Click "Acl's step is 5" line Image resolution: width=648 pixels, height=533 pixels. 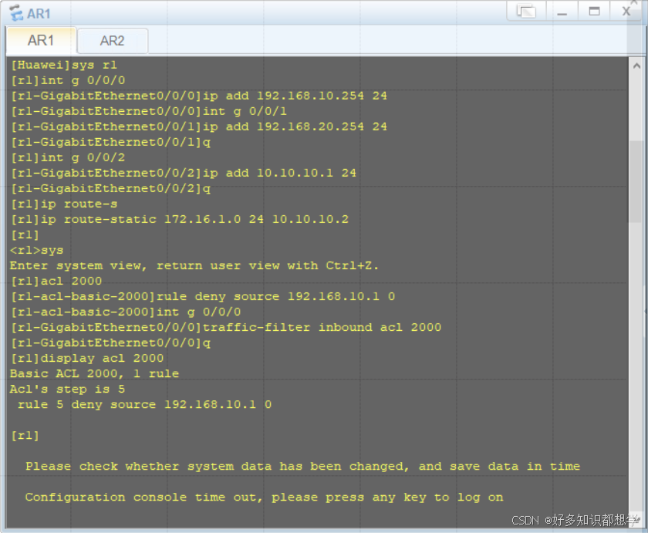pyautogui.click(x=67, y=389)
